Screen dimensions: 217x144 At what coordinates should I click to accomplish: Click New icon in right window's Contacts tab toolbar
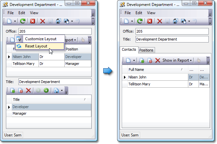pos(128,60)
